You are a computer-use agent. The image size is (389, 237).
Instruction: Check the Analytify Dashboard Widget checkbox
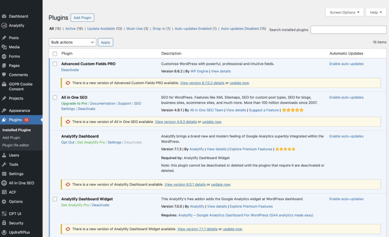tap(55, 199)
